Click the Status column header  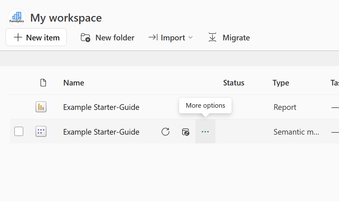tap(234, 83)
